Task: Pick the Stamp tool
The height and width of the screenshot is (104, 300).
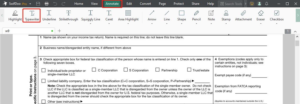Action: 226,16
